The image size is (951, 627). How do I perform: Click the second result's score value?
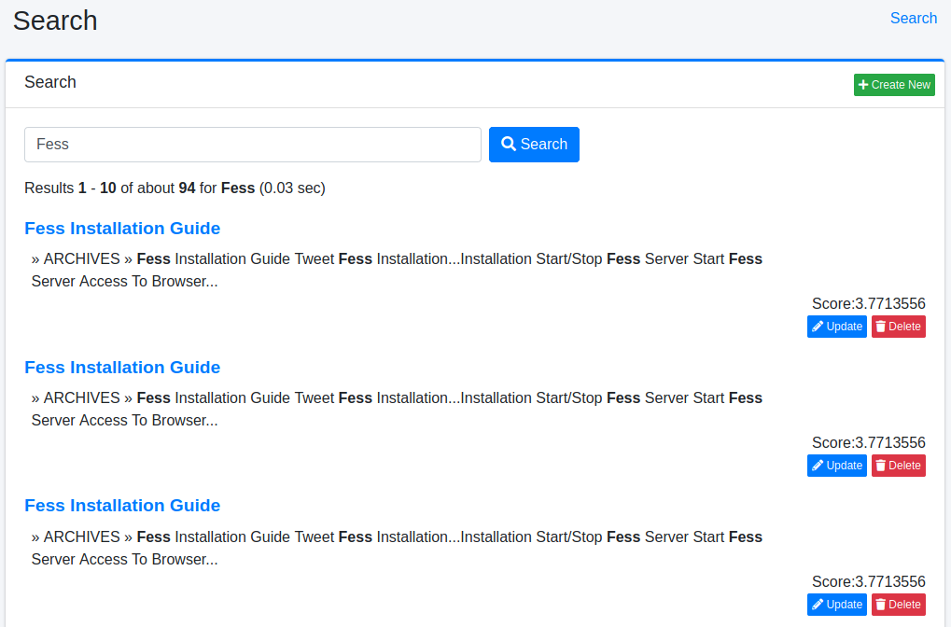click(868, 443)
